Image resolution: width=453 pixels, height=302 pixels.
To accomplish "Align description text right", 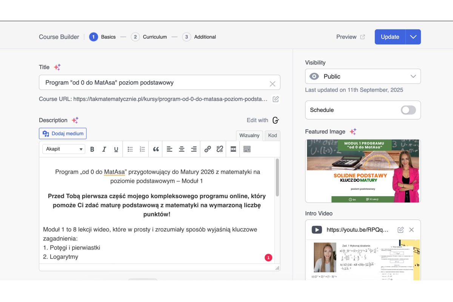I will tap(194, 149).
